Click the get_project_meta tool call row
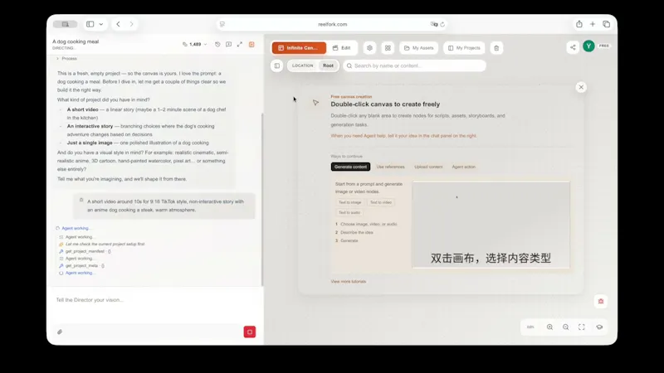Screen dimensions: 664x373 pyautogui.click(x=81, y=266)
